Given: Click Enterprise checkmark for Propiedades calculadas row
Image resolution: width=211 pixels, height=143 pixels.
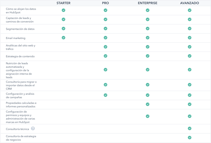Looking at the screenshot, I should tap(148, 104).
